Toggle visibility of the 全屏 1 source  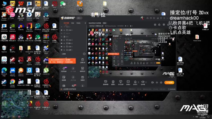[62, 50]
